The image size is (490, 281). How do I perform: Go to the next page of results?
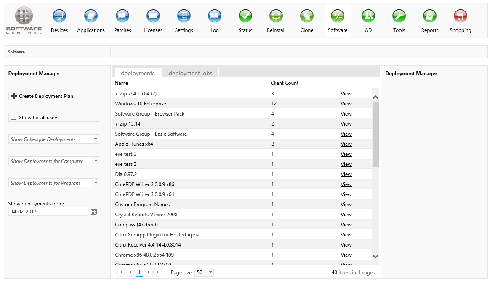[149, 273]
